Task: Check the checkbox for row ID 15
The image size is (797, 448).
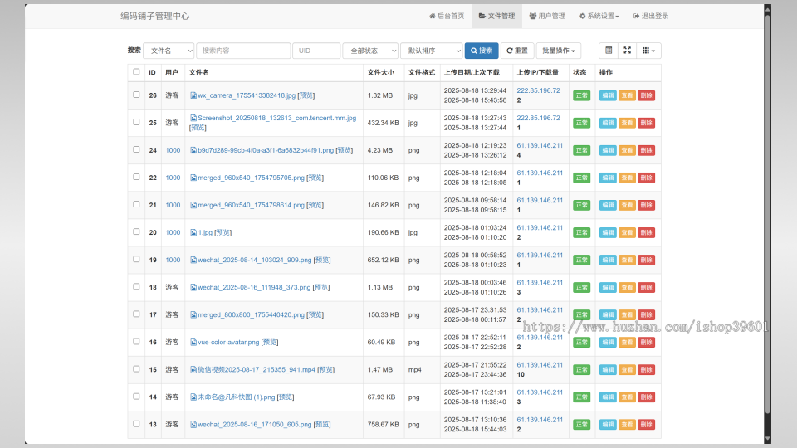Action: pyautogui.click(x=136, y=368)
